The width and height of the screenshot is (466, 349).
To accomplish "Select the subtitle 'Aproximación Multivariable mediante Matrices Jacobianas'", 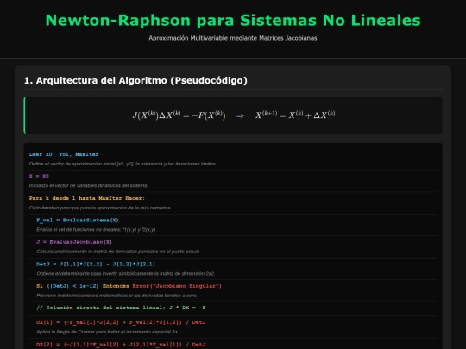I will tap(233, 38).
